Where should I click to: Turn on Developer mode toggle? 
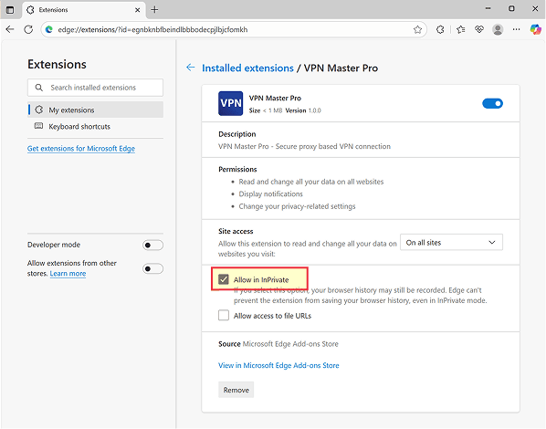click(152, 246)
